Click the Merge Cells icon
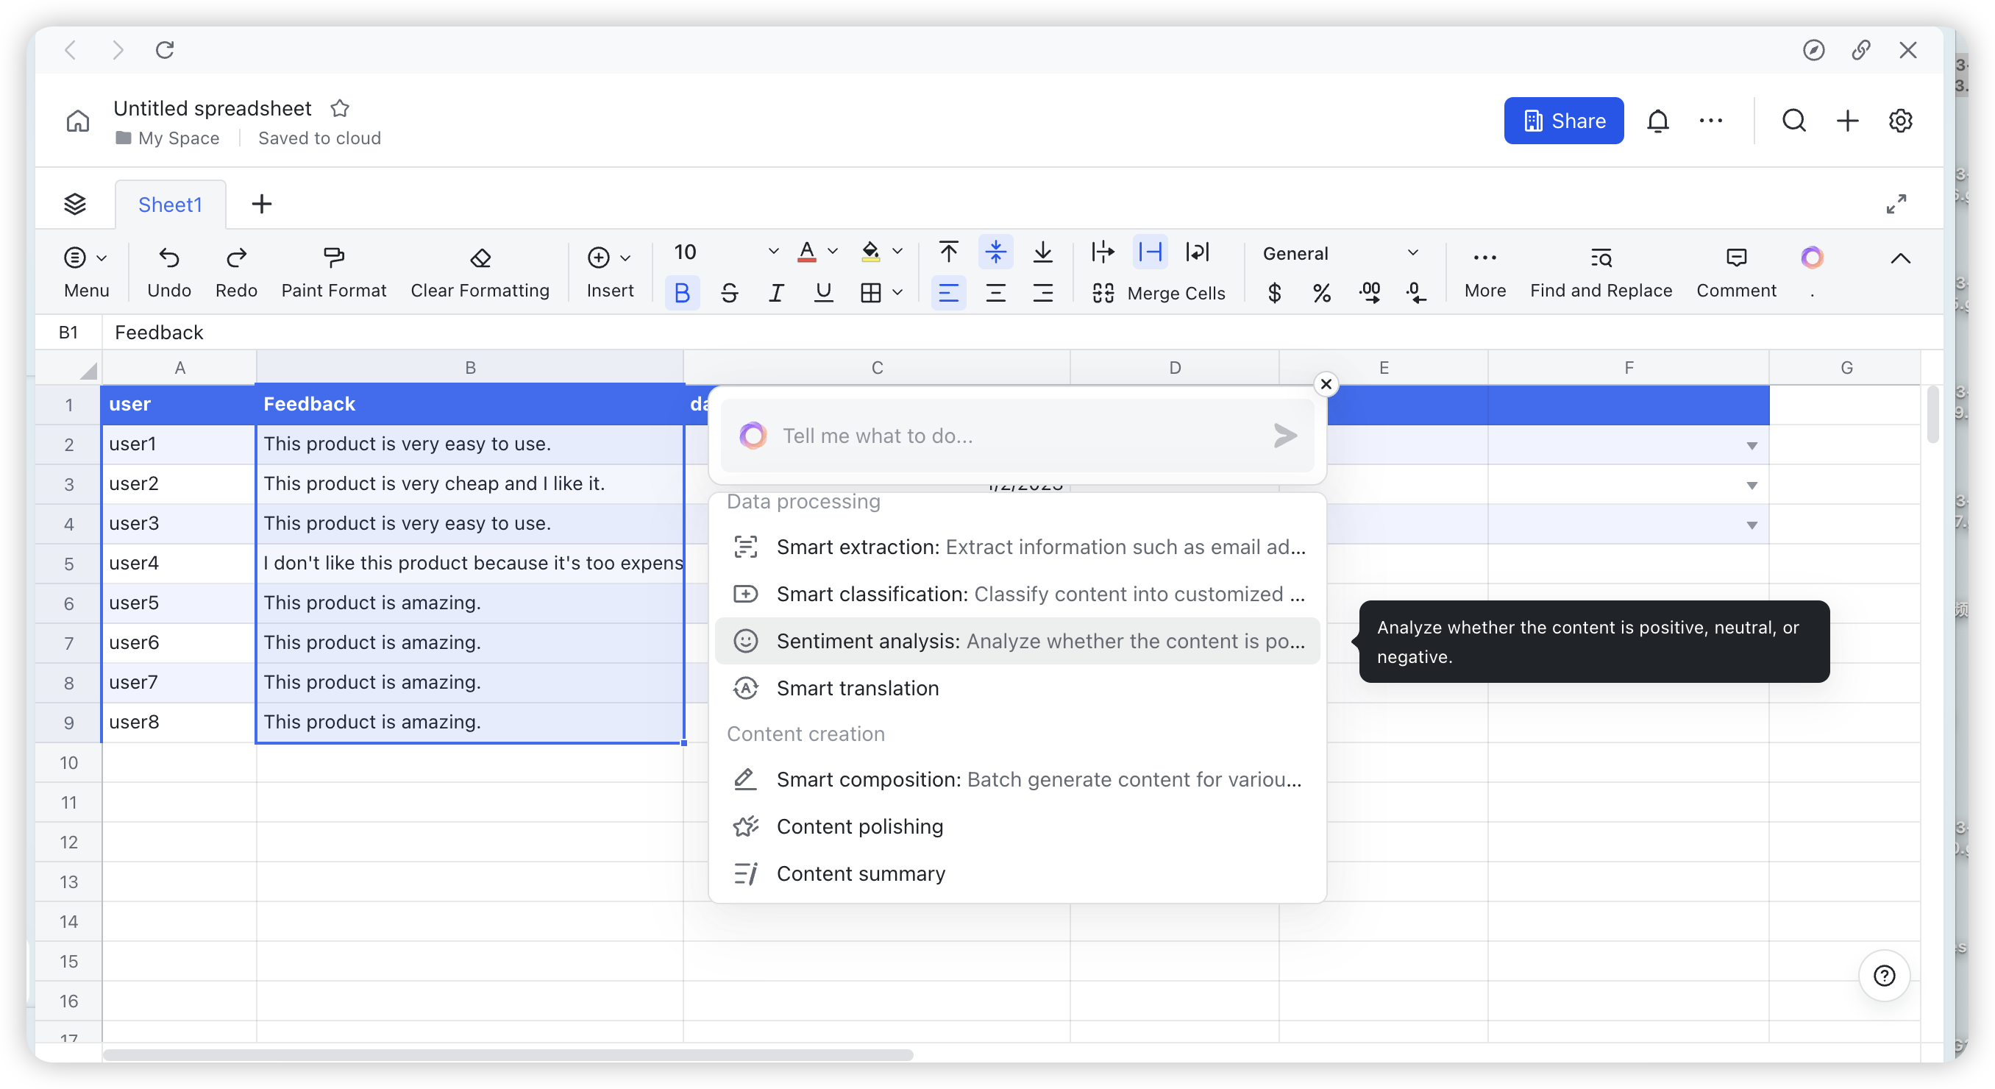Viewport: 1995px width, 1089px height. click(1103, 293)
